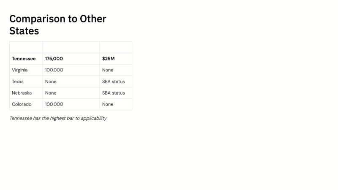The width and height of the screenshot is (338, 190).
Task: Click the italic caption about Tennessee's highest bar
Action: [58, 118]
